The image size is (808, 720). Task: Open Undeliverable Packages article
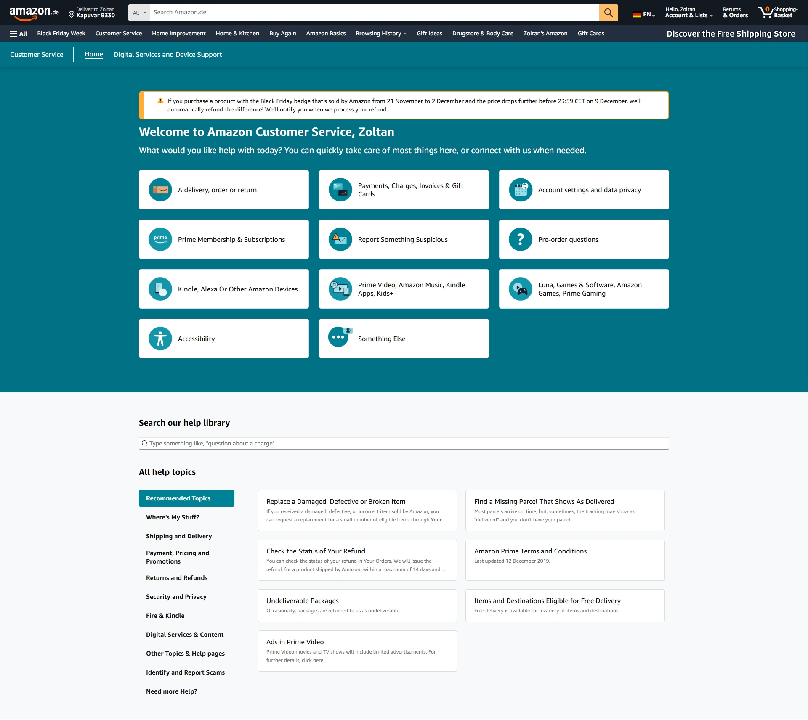[x=357, y=606]
